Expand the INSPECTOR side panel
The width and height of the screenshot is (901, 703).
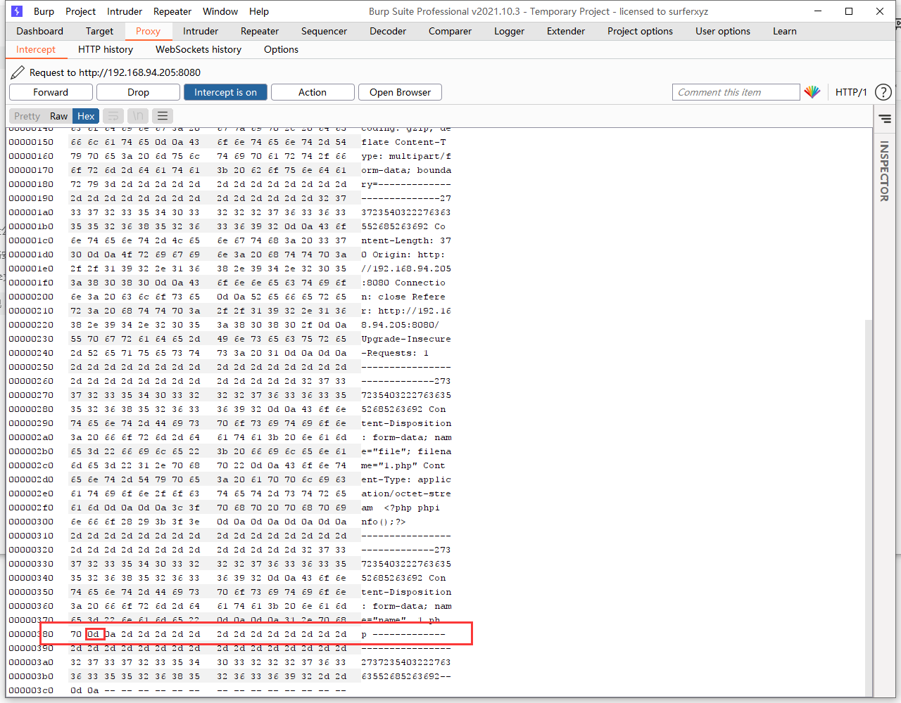point(884,171)
